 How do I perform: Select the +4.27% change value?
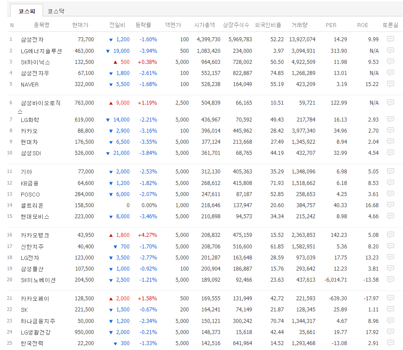147,235
